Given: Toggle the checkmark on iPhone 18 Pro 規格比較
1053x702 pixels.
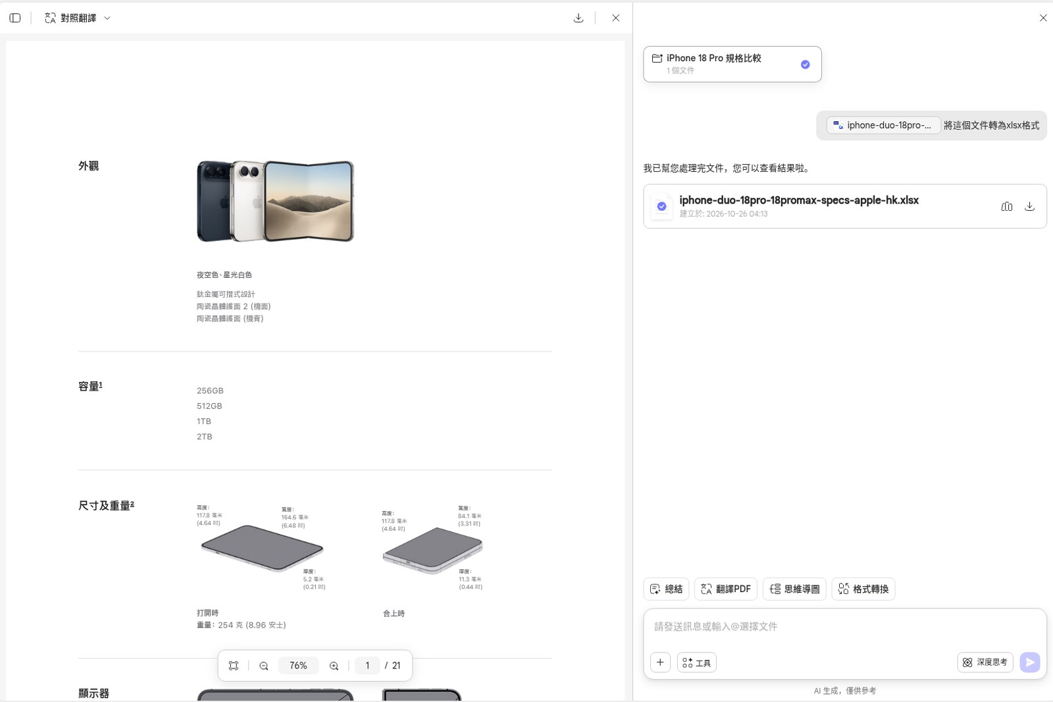Looking at the screenshot, I should point(805,64).
